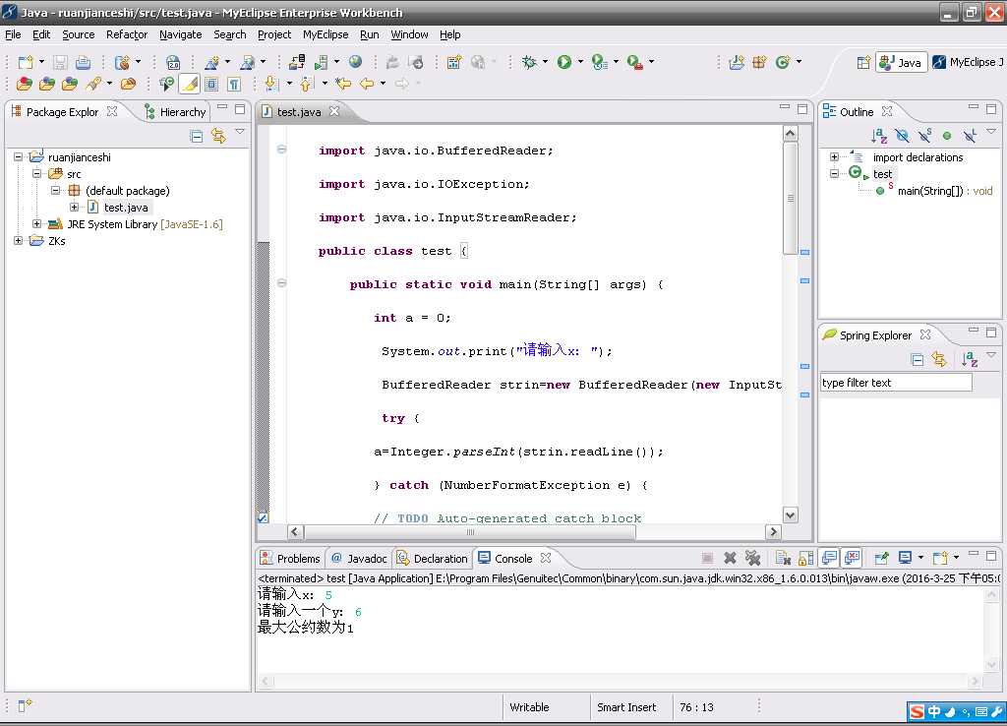This screenshot has width=1007, height=726.
Task: Open the MyEclipse menu
Action: (x=325, y=34)
